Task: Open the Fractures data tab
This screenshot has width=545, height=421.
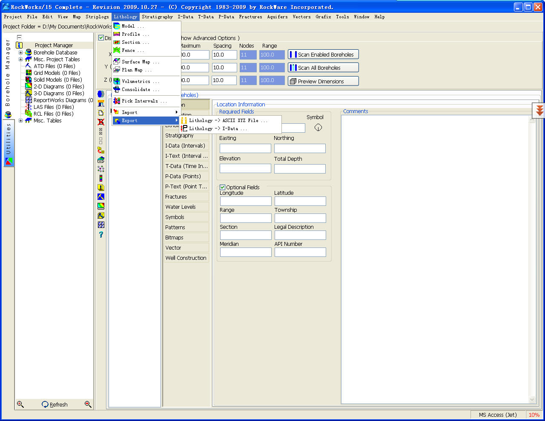Action: pos(186,197)
